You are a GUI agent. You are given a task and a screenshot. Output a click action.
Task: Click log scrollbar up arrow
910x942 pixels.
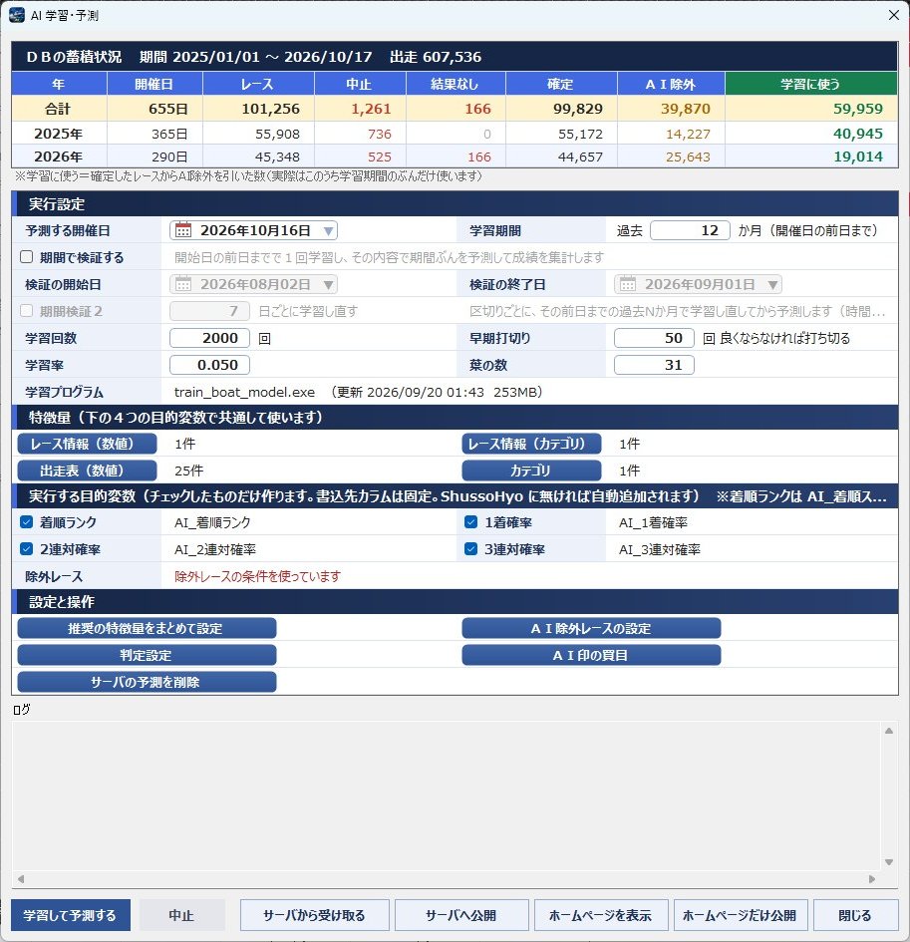point(889,731)
